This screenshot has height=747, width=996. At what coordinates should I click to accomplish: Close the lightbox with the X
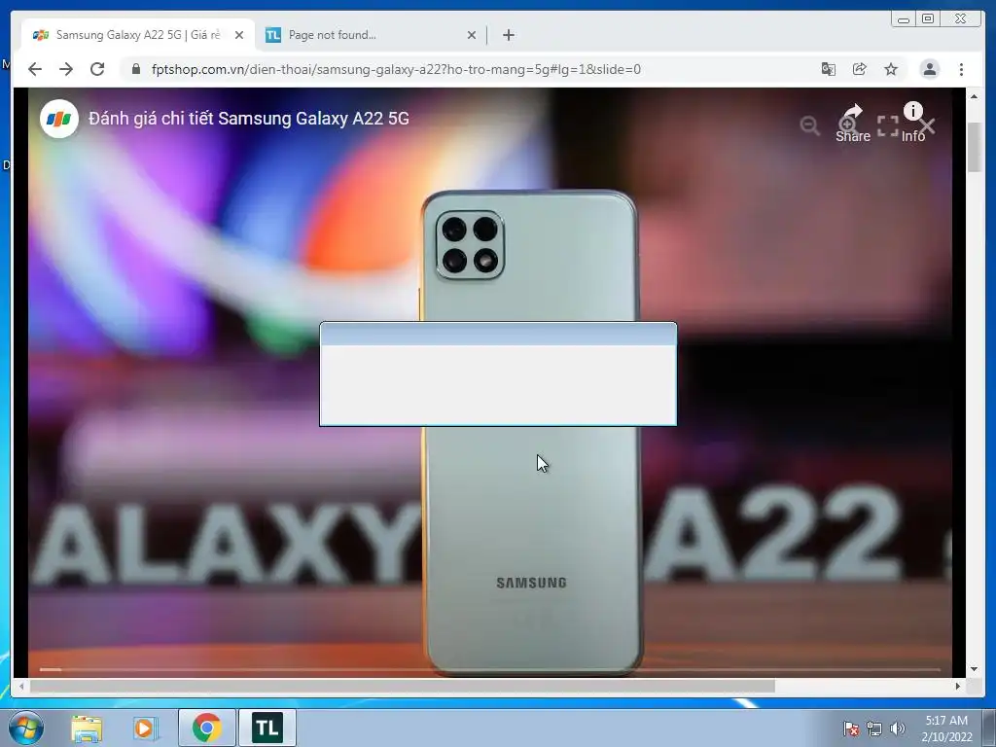pos(927,125)
